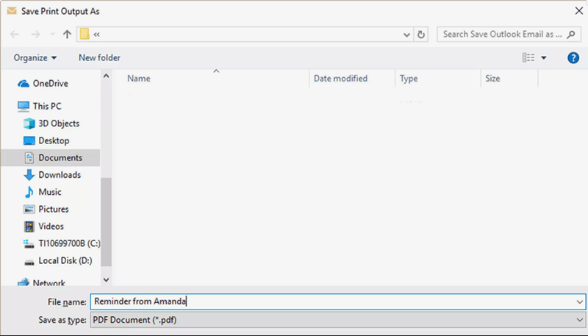The image size is (588, 336).
Task: Sort files by the Name column
Action: pos(139,79)
